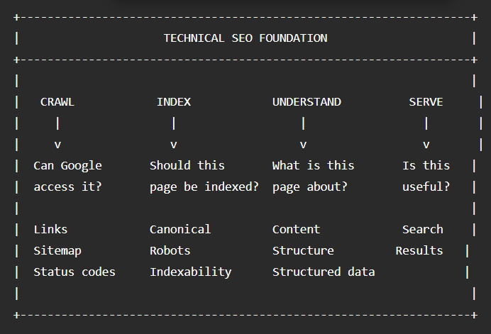Click the Canonical item

[180, 230]
